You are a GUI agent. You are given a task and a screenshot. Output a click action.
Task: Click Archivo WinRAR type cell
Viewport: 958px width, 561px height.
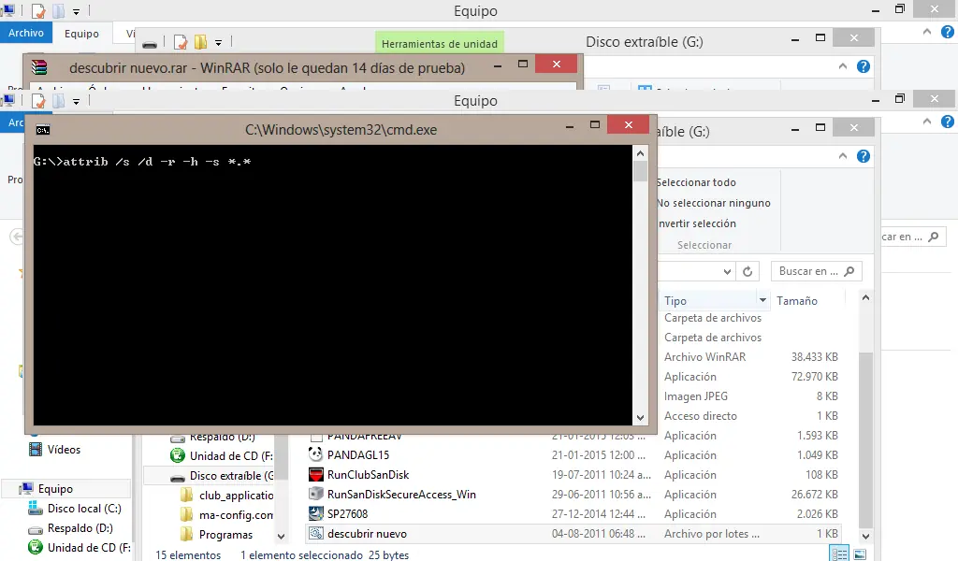pos(705,356)
